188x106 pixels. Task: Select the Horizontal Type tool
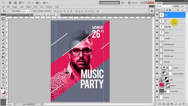(3, 71)
